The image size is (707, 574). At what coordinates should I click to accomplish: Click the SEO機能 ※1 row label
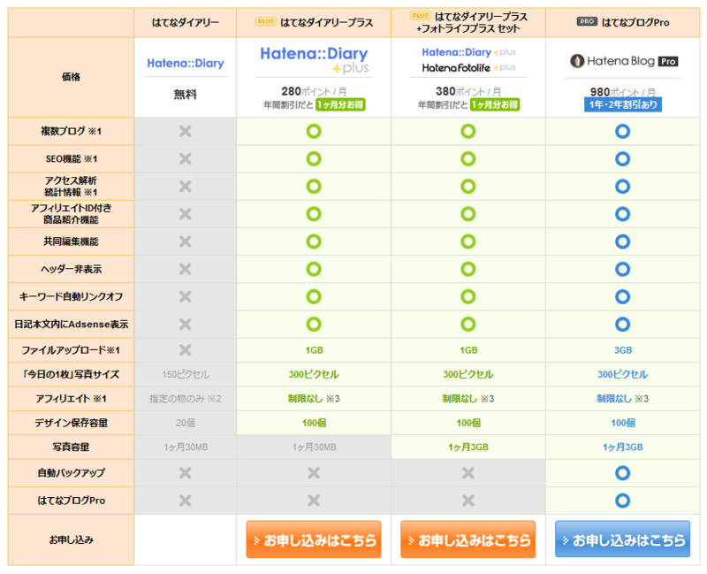[71, 159]
